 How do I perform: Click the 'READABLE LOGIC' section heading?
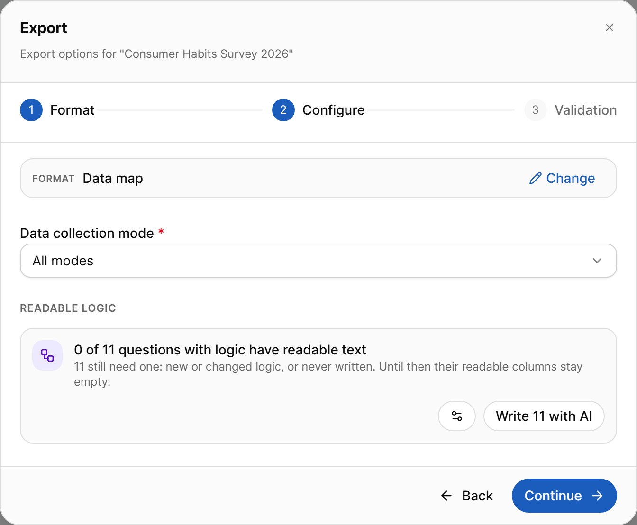tap(68, 308)
